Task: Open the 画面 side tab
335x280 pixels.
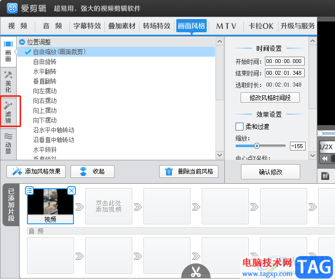Action: point(8,52)
